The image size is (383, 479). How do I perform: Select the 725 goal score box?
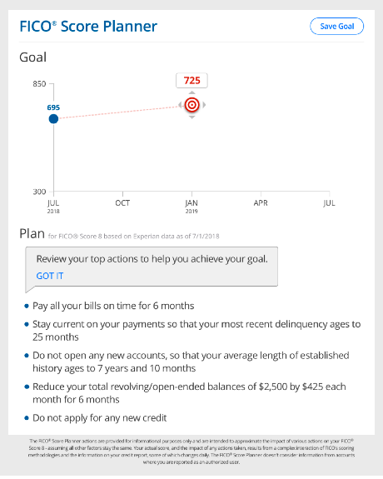click(x=191, y=81)
